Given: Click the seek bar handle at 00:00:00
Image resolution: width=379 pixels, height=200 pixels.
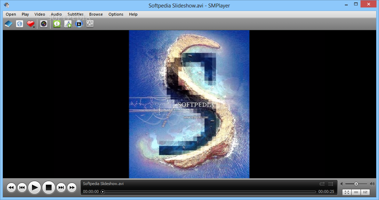Looking at the screenshot, I should coord(103,192).
